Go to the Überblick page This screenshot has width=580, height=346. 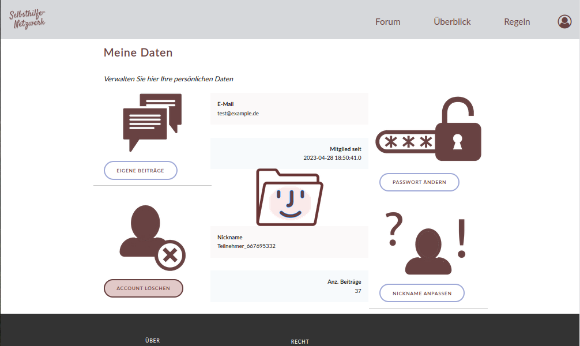click(x=452, y=22)
